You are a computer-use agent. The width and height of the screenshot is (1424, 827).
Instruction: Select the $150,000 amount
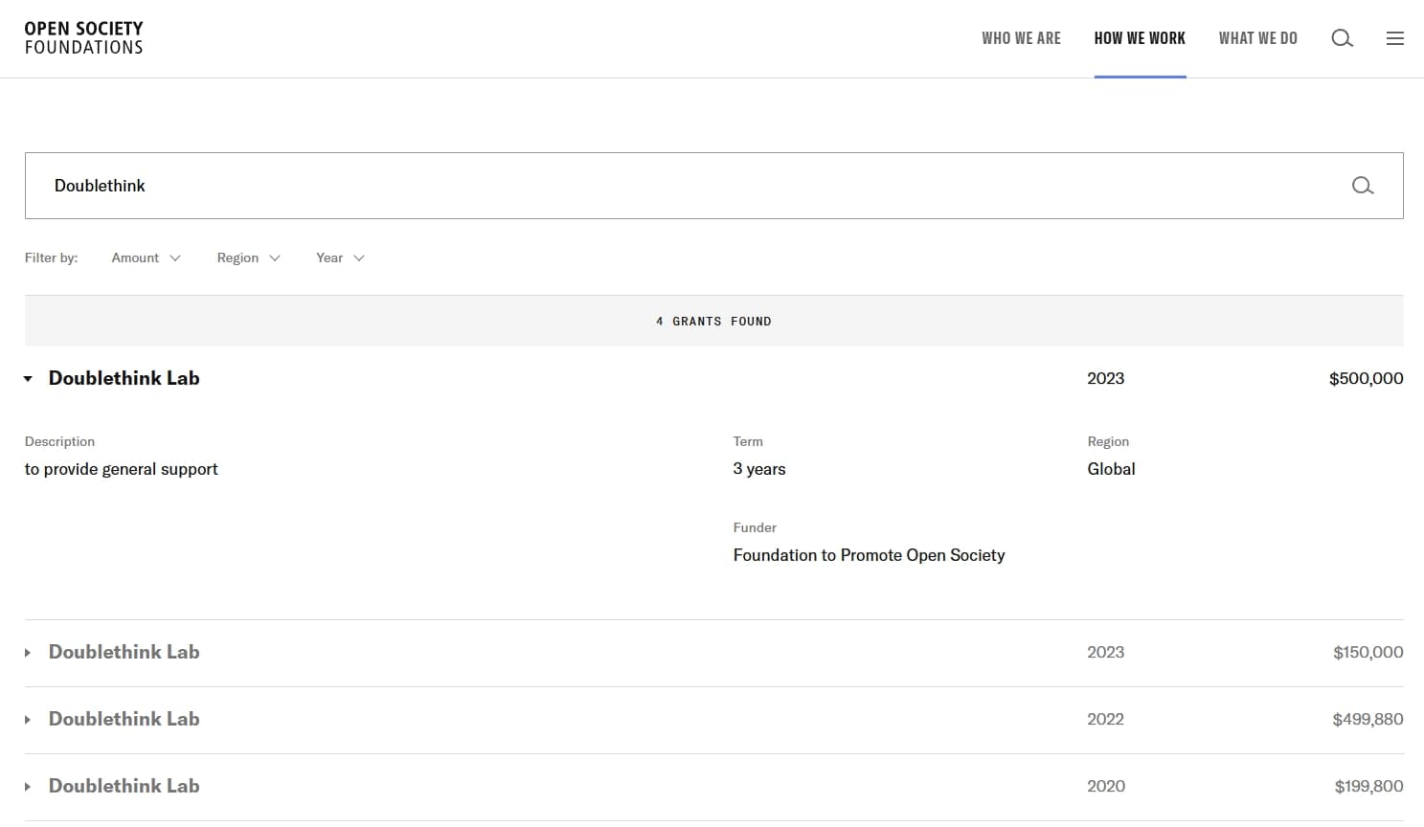[x=1367, y=653]
